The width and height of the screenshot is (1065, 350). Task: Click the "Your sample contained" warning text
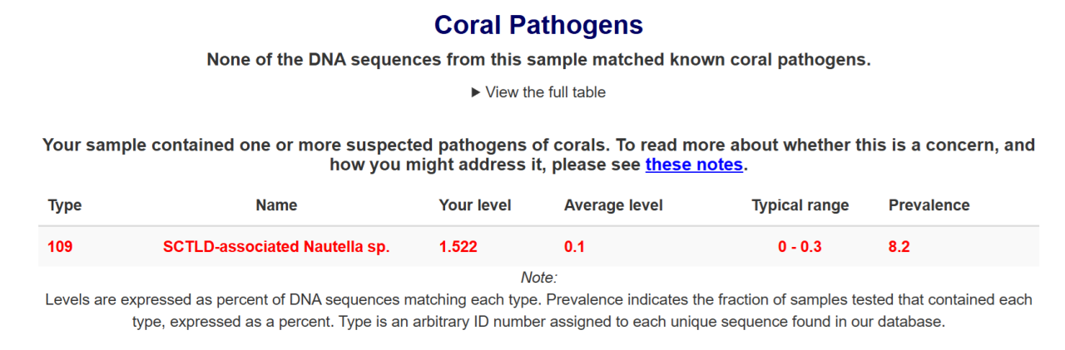pos(538,145)
